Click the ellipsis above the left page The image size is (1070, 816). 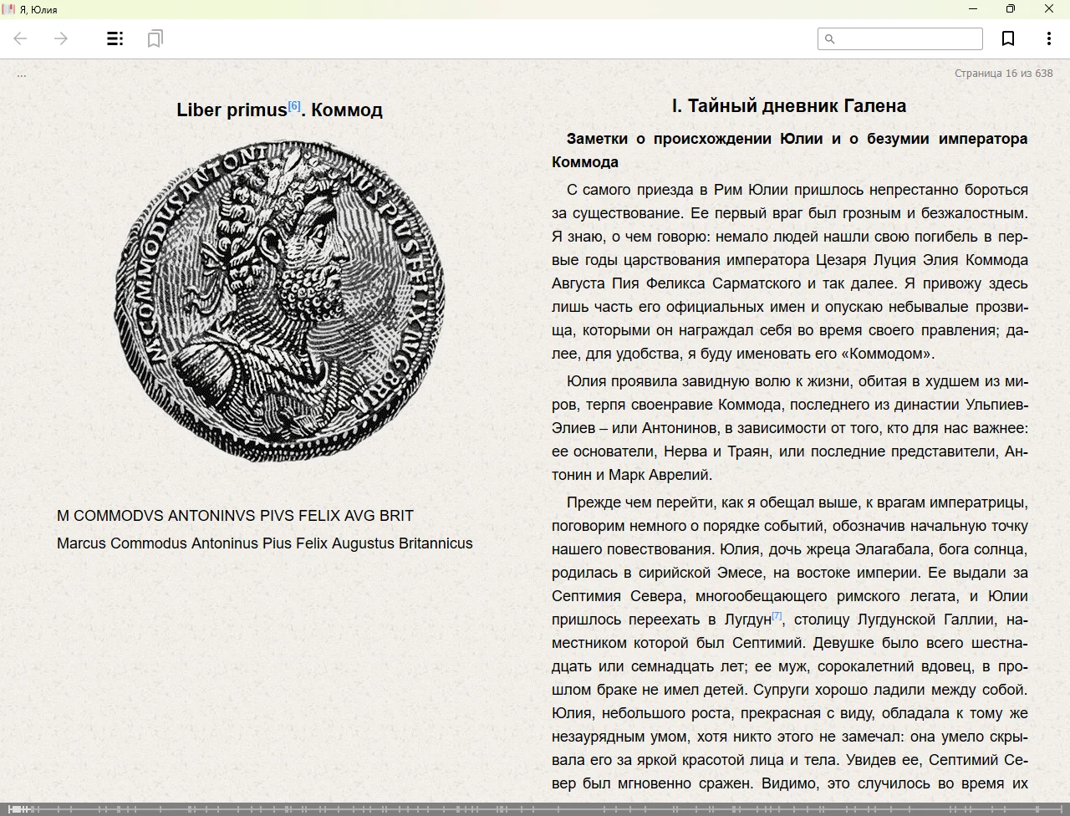click(x=22, y=74)
